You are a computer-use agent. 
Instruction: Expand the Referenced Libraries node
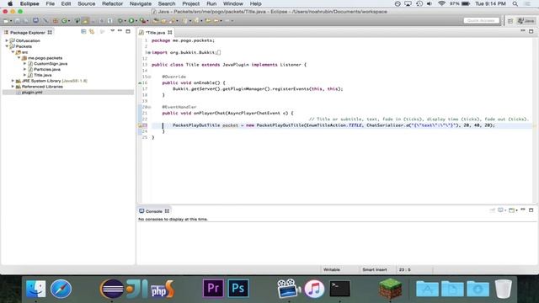coord(13,87)
